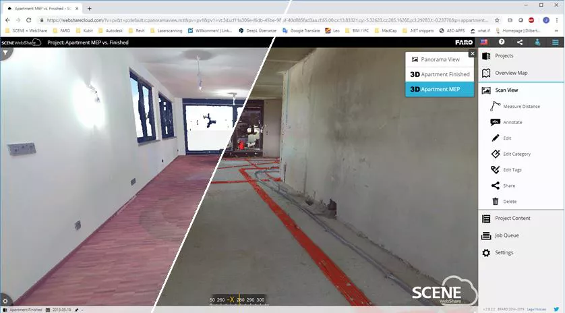Click the Chrome profile avatar
The width and height of the screenshot is (565, 313).
pyautogui.click(x=546, y=20)
